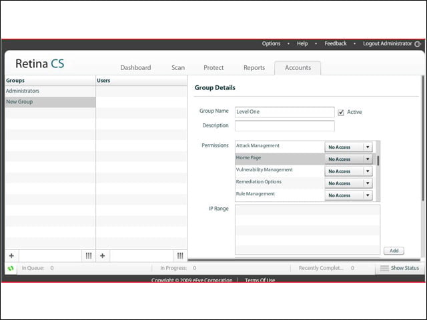This screenshot has height=320, width=427.
Task: Click the green refresh status icon
Action: (x=11, y=268)
